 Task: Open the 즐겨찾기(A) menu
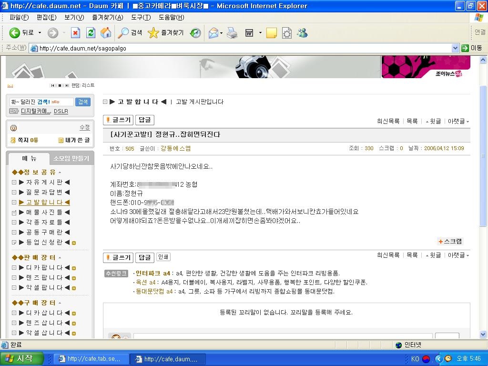click(107, 18)
